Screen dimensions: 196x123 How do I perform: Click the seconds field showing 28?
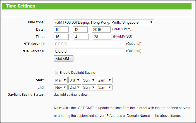(x=102, y=37)
